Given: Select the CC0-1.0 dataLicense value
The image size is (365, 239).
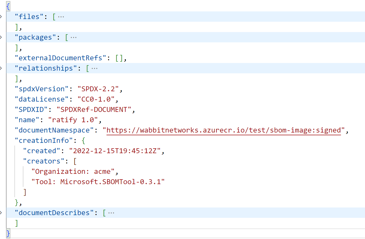Looking at the screenshot, I should pyautogui.click(x=95, y=99).
